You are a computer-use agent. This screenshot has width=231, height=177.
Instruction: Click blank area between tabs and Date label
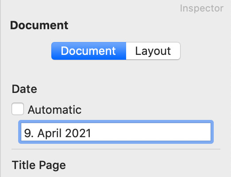tap(116, 72)
